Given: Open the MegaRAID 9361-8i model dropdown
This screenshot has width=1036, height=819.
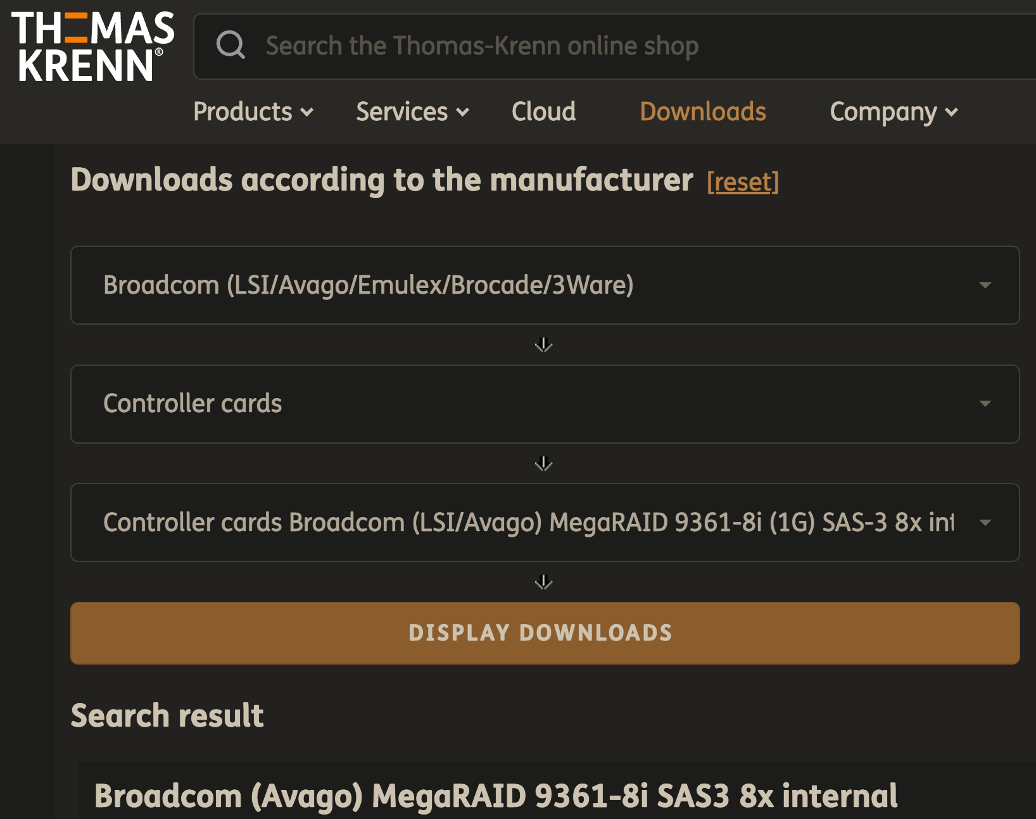Looking at the screenshot, I should click(545, 522).
